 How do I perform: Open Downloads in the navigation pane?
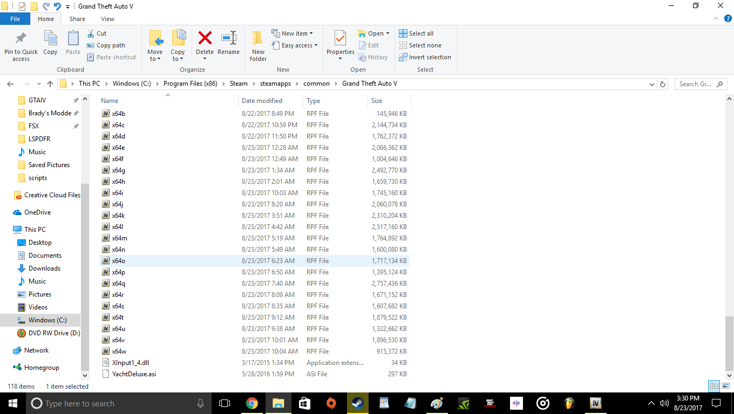44,268
